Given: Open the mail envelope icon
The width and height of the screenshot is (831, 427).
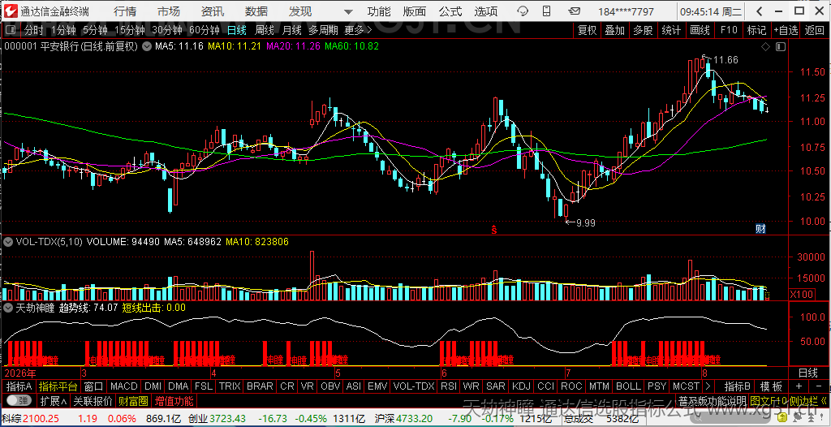Looking at the screenshot, I should [x=574, y=11].
